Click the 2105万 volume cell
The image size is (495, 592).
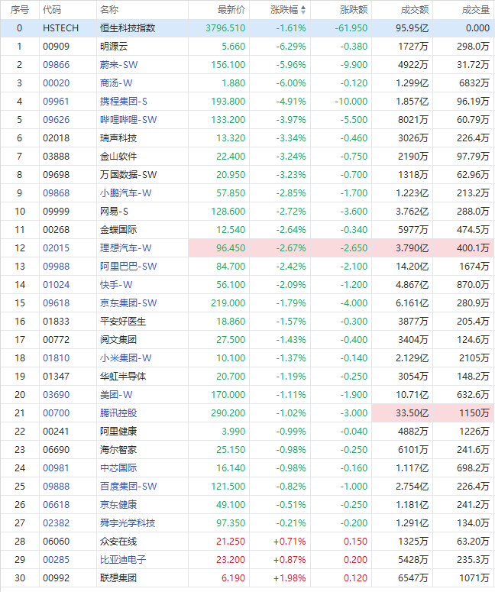(474, 358)
